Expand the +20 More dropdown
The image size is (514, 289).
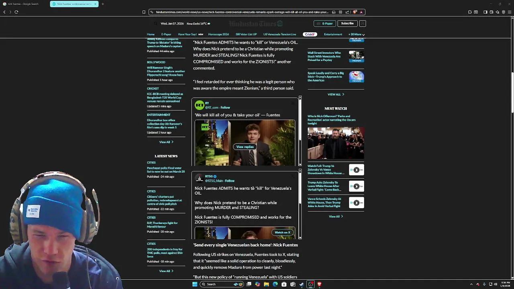[x=357, y=35]
